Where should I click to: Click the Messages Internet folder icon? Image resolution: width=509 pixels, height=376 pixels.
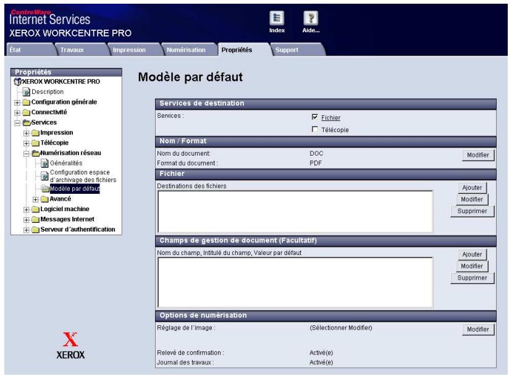point(35,220)
